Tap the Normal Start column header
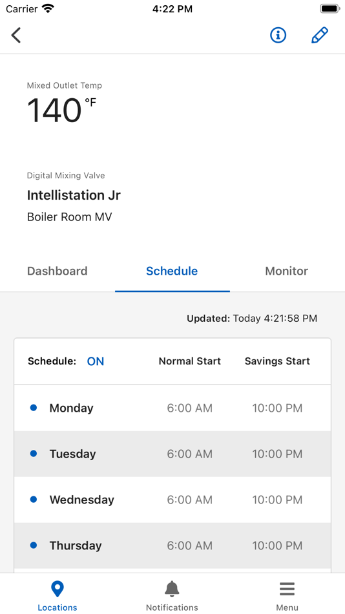Image resolution: width=345 pixels, height=614 pixels. pos(189,361)
